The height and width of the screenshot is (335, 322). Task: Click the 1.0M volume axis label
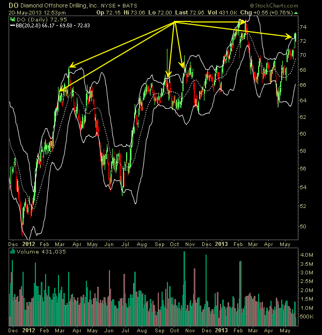click(306, 308)
